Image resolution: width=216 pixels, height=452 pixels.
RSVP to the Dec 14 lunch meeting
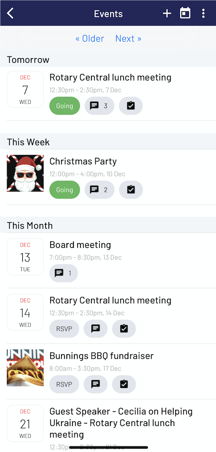[x=64, y=329]
